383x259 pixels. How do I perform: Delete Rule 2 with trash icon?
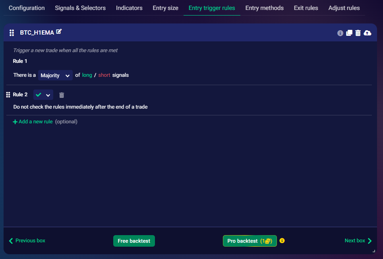point(62,95)
